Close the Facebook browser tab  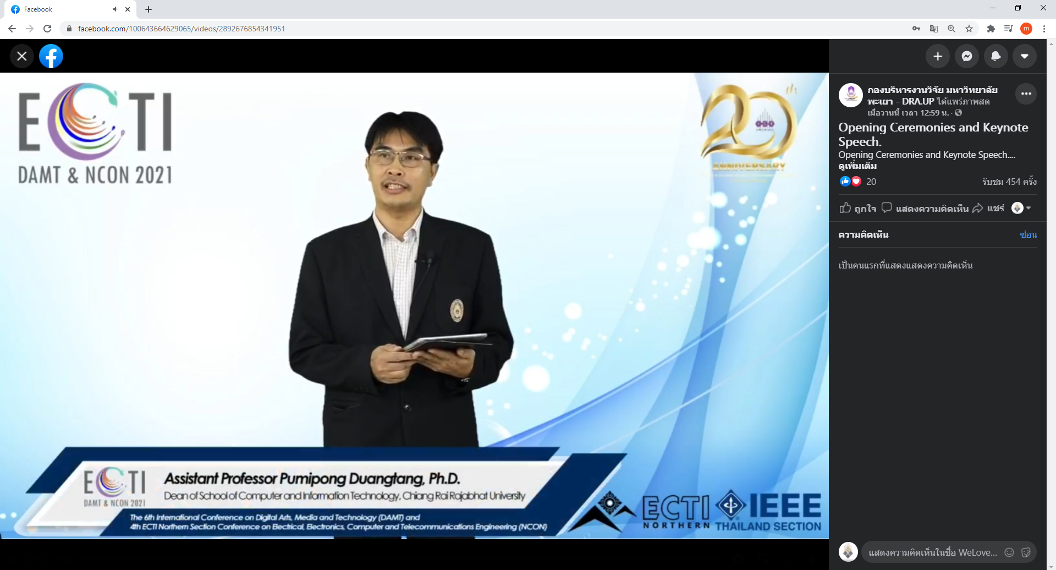(128, 9)
